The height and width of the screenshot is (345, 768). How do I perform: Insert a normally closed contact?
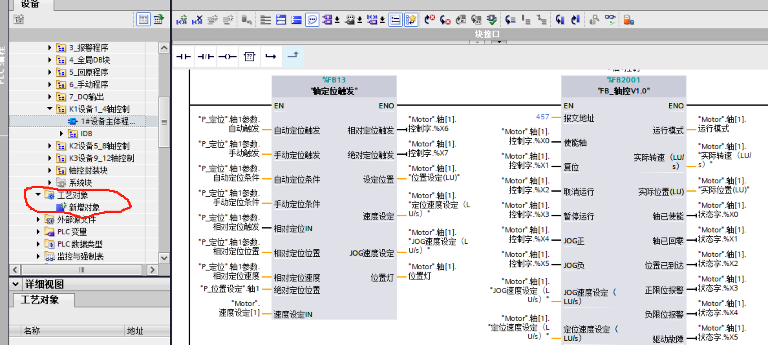[206, 56]
